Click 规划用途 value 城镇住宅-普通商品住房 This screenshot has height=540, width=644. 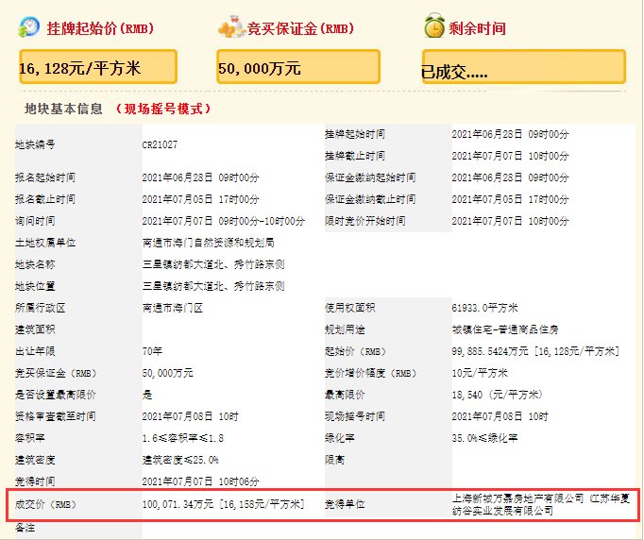(505, 329)
